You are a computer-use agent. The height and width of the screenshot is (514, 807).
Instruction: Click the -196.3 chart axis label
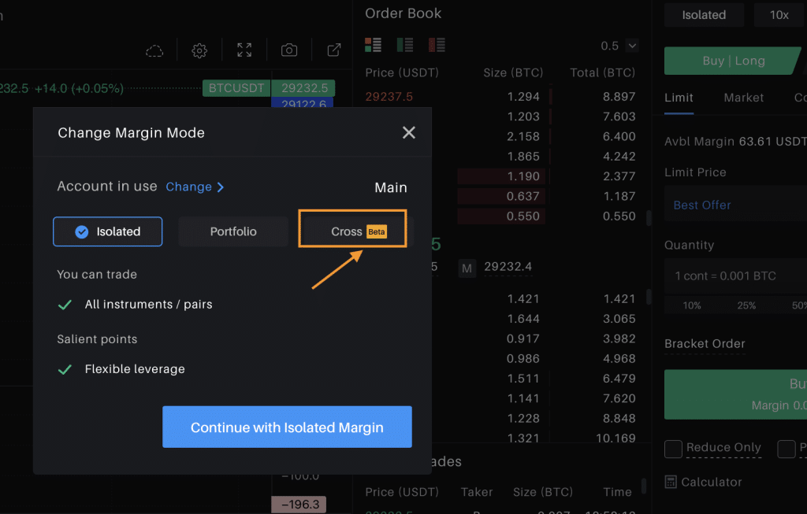click(x=299, y=505)
